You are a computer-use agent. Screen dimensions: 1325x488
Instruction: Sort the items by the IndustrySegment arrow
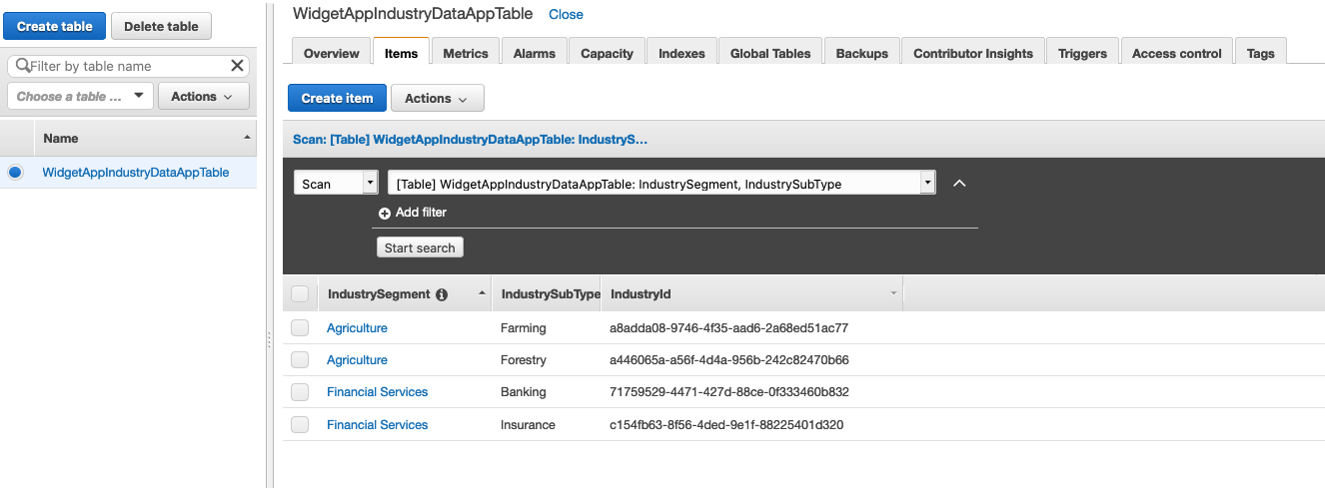[483, 293]
